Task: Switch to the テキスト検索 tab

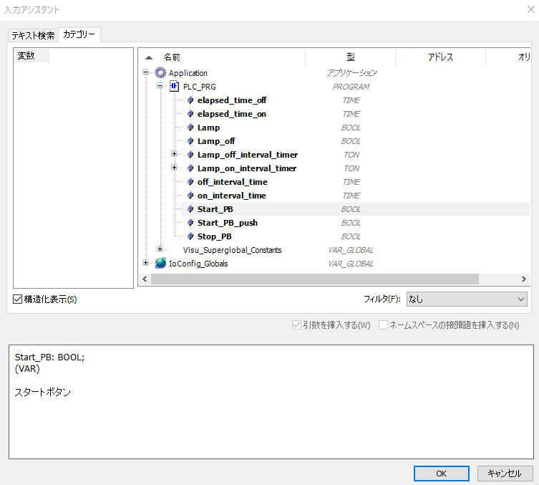Action: coord(33,35)
